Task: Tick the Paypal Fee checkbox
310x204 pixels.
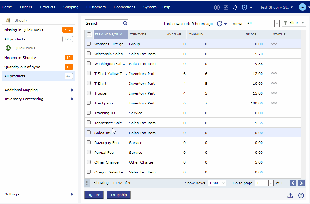Action: click(89, 152)
